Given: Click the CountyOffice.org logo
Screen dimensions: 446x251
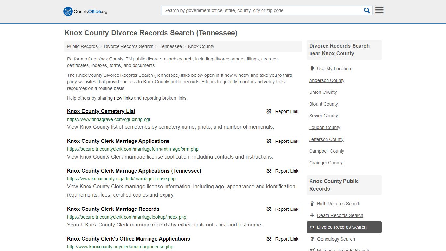Looking at the screenshot, I should pos(85,11).
